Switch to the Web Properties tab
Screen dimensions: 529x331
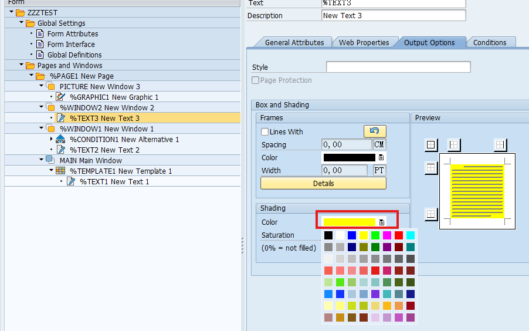point(364,43)
